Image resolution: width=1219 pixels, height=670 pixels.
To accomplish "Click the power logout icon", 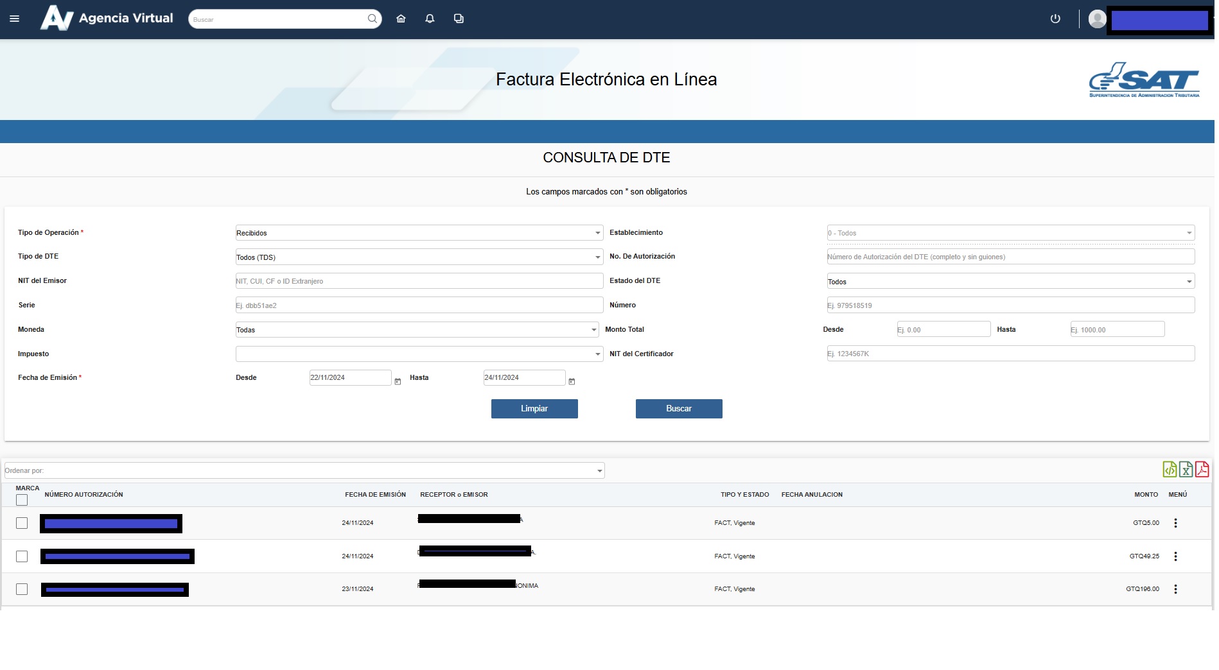I will (1055, 19).
